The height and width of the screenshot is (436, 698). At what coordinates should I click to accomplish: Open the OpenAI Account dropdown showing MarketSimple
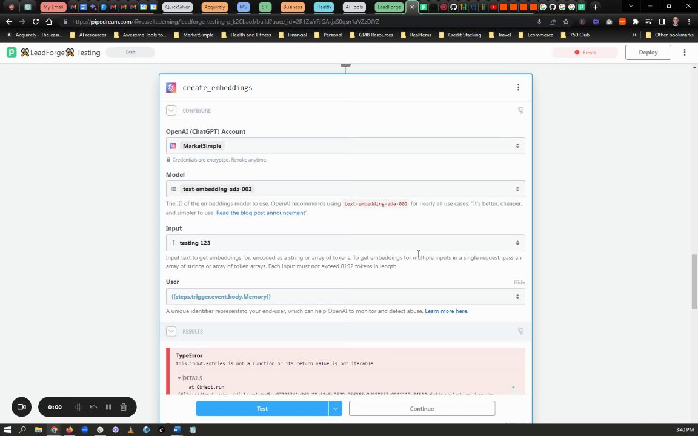[345, 146]
